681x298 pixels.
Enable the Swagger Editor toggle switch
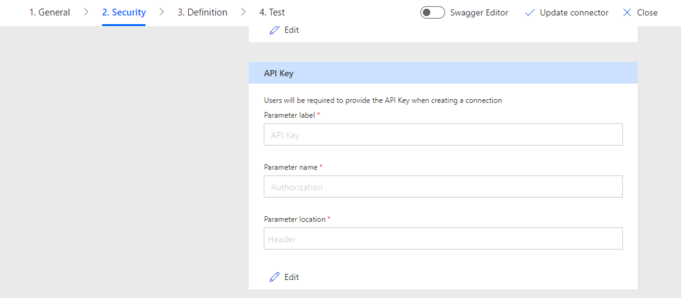[x=432, y=13]
